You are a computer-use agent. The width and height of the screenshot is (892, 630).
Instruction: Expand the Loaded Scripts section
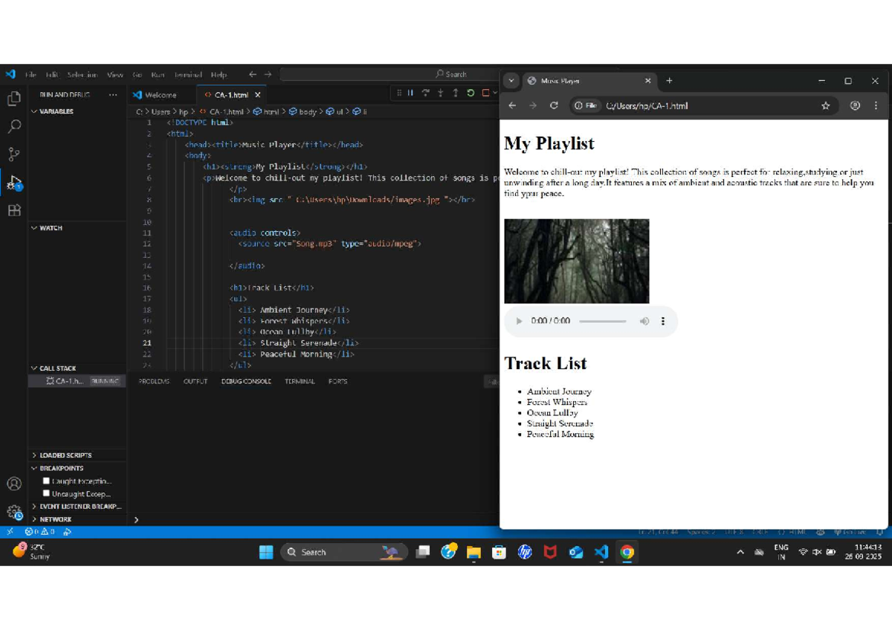coord(65,455)
